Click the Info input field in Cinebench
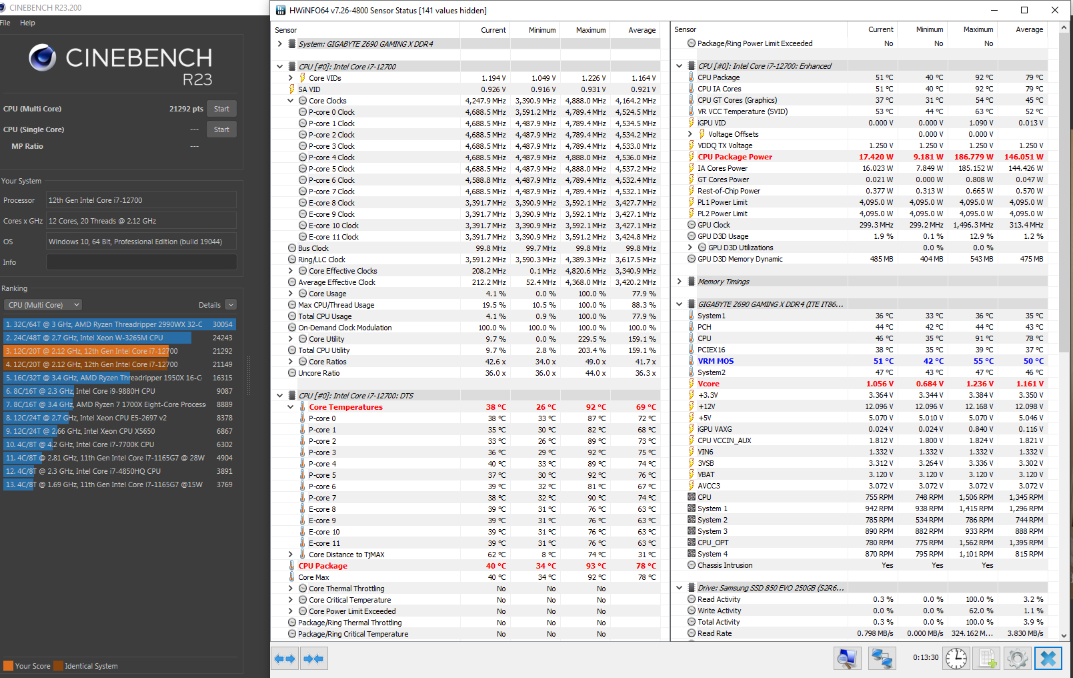Viewport: 1073px width, 678px height. click(141, 262)
